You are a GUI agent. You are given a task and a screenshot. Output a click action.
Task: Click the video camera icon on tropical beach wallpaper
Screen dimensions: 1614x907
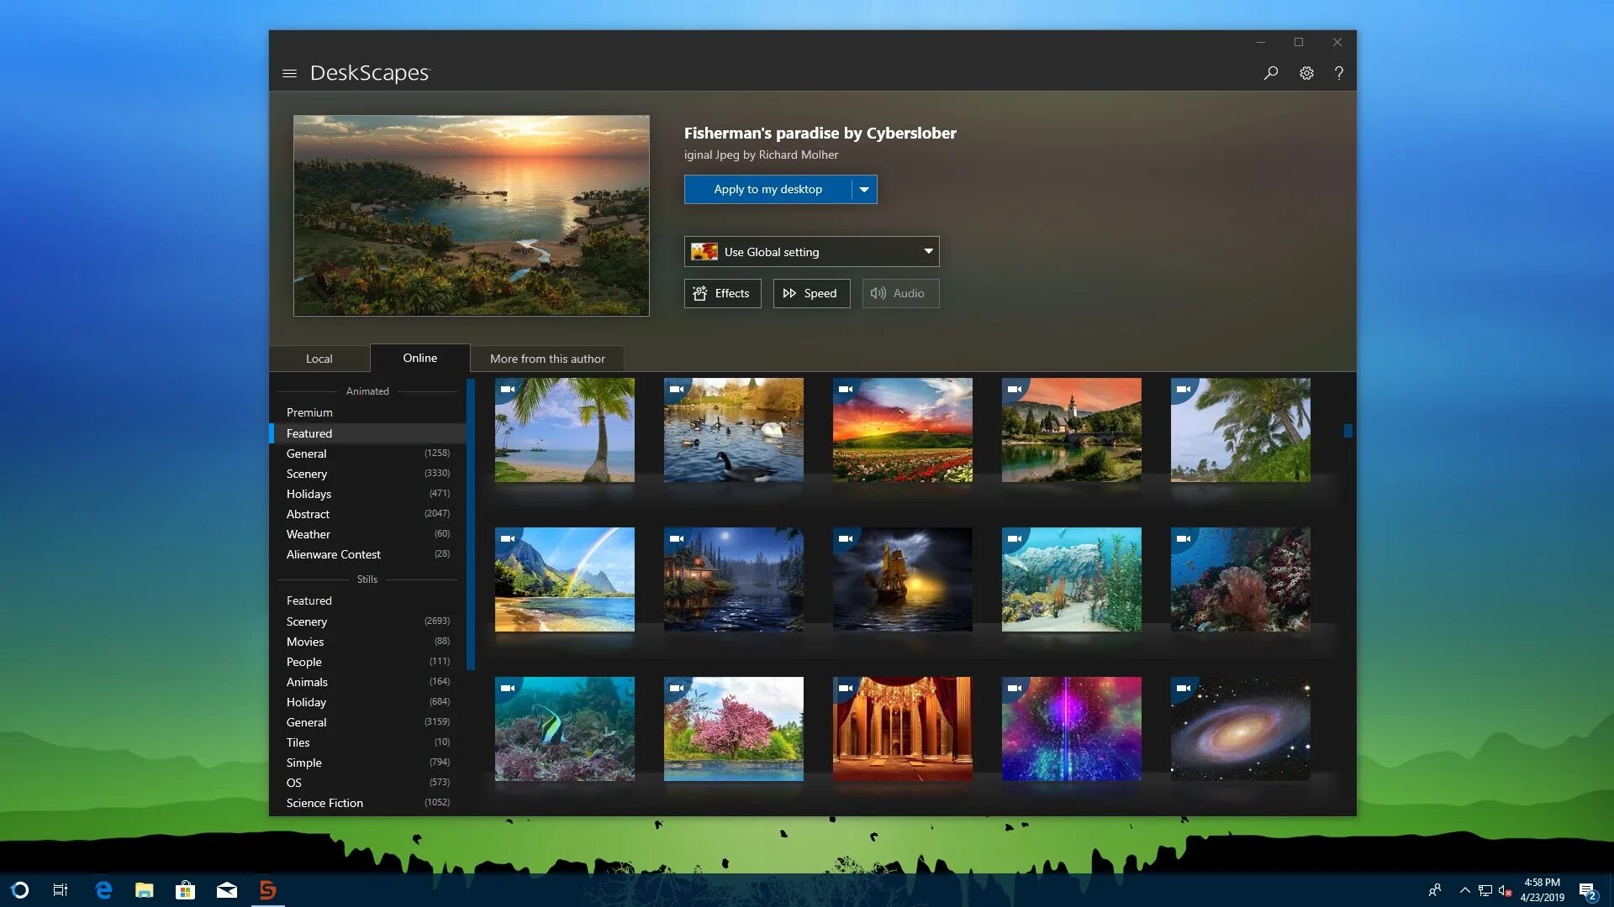click(508, 389)
